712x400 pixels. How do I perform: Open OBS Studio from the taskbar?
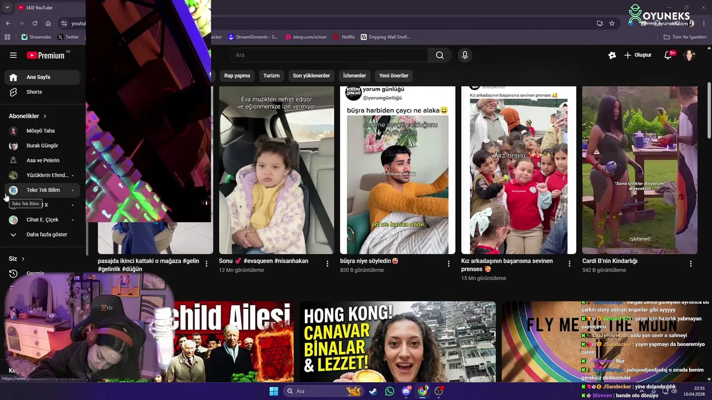[439, 391]
